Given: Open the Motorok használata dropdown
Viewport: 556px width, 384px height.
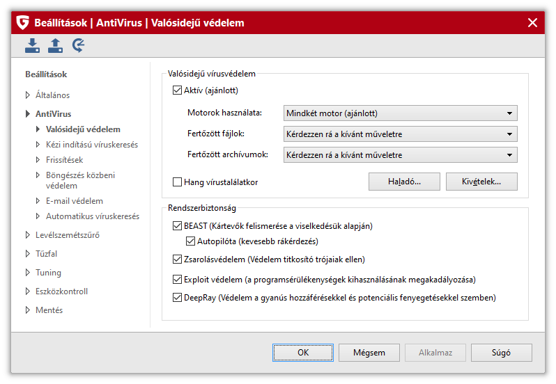Looking at the screenshot, I should [401, 113].
